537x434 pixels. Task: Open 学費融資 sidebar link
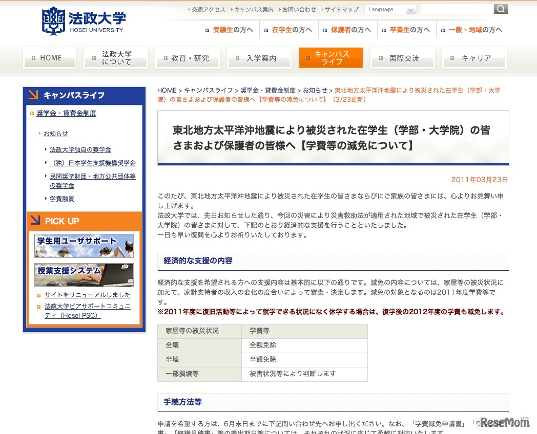click(62, 199)
